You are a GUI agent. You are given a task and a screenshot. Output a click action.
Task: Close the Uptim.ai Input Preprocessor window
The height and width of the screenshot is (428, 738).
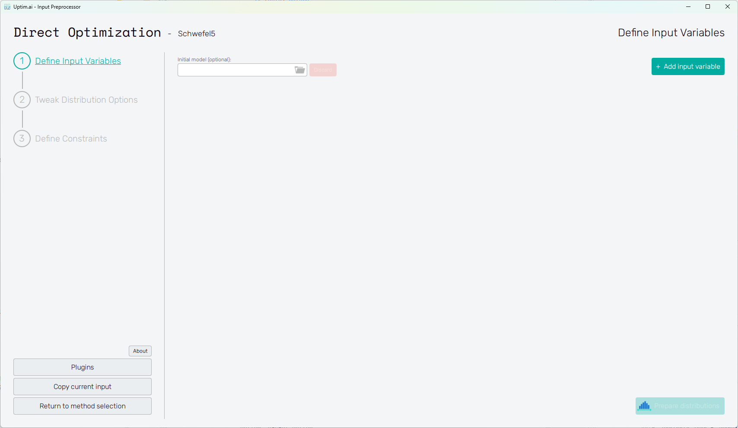coord(728,6)
